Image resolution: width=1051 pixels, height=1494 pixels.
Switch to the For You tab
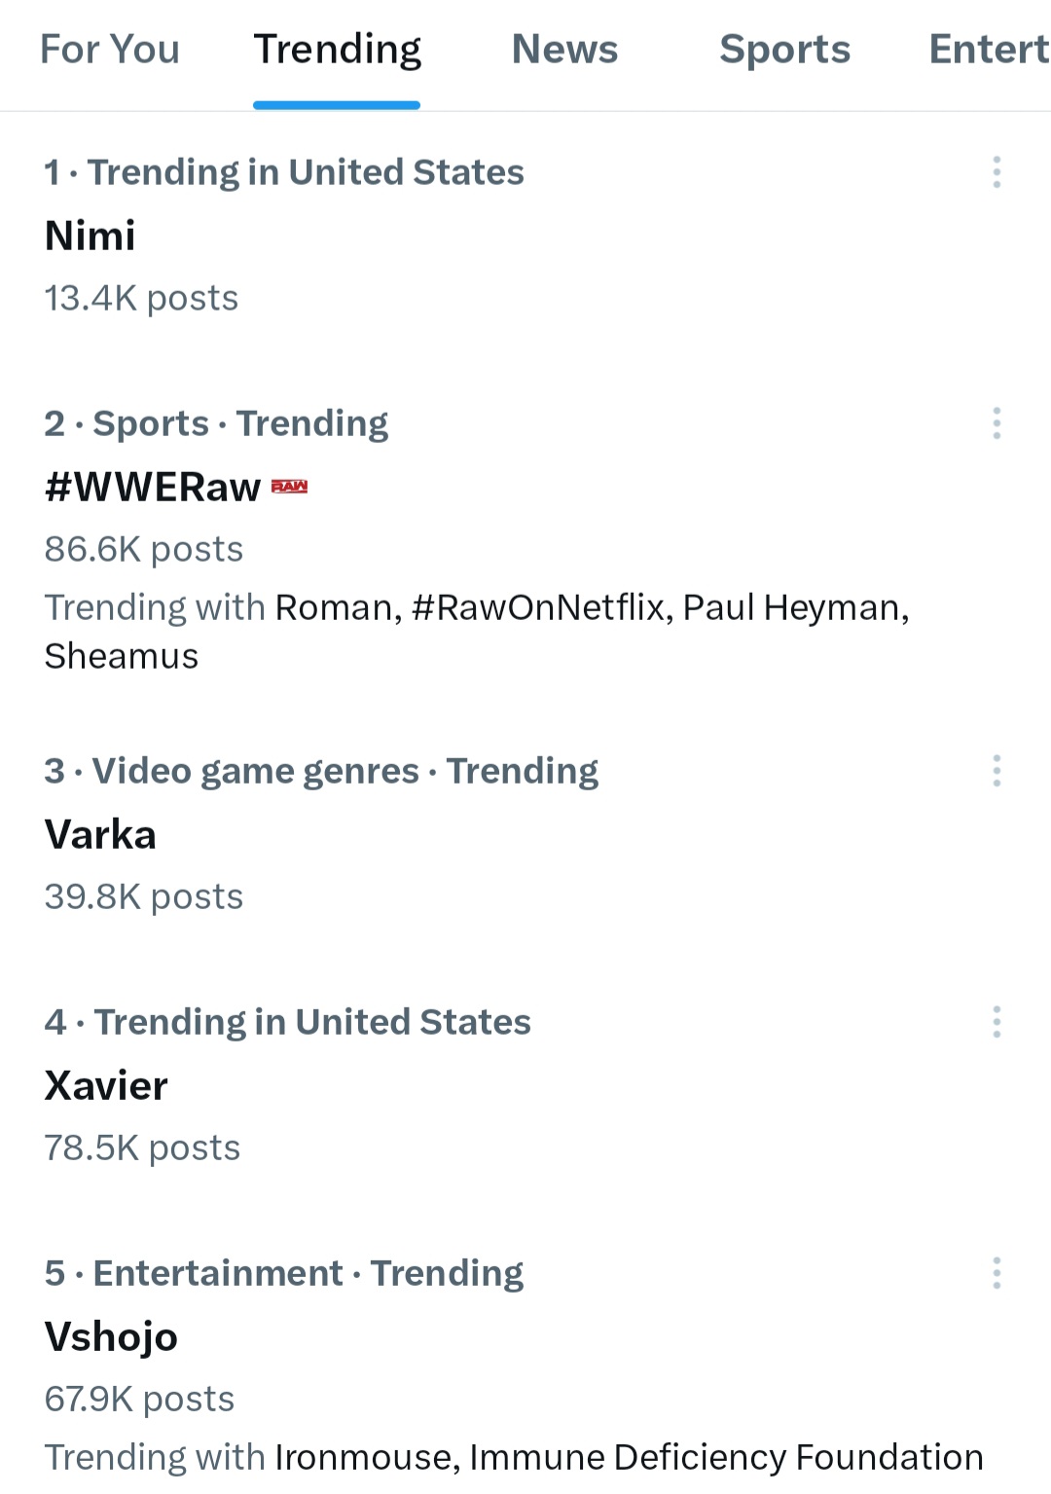pyautogui.click(x=110, y=50)
